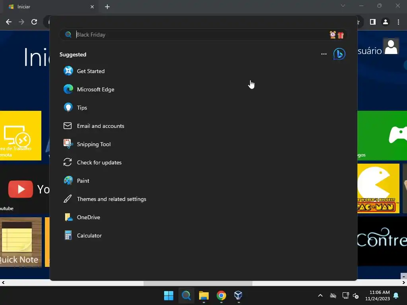Click the user avatar on page
Viewport: 407px width, 305px height.
(x=391, y=47)
